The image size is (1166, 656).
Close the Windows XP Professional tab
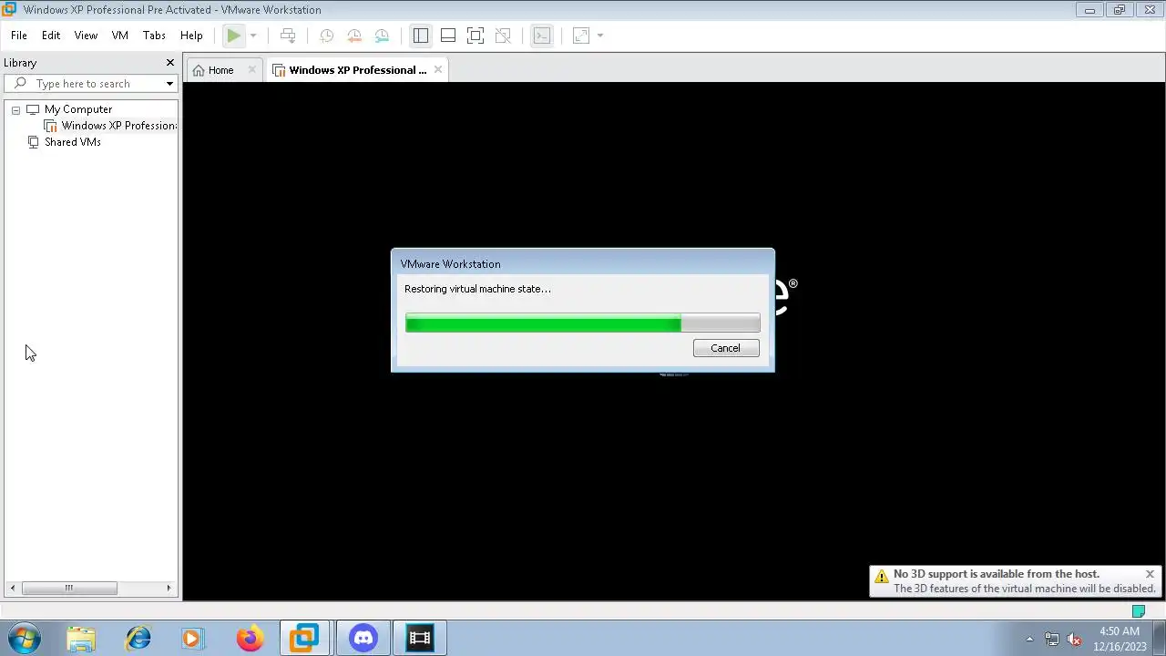[x=438, y=69]
